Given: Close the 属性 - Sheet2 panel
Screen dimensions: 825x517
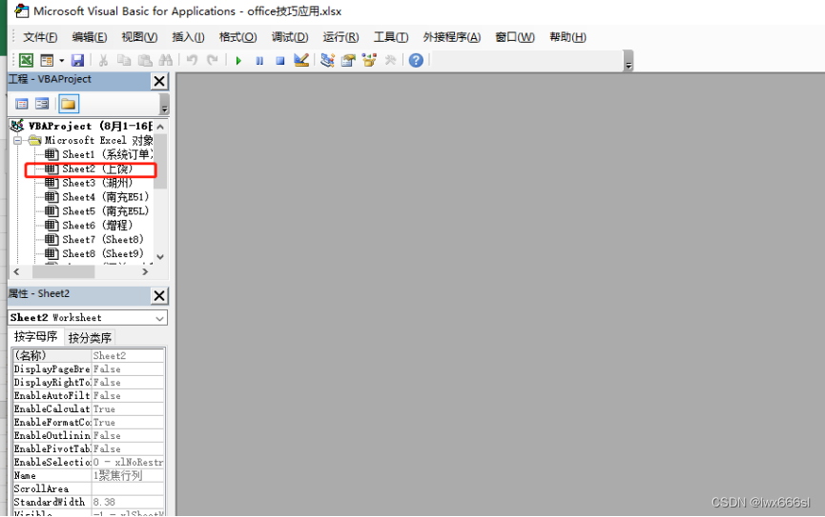Looking at the screenshot, I should (159, 296).
